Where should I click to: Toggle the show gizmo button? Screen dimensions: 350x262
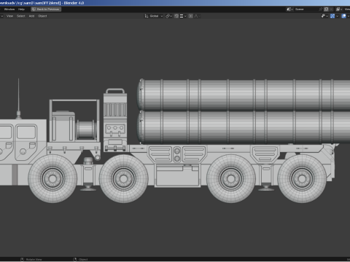tap(332, 16)
